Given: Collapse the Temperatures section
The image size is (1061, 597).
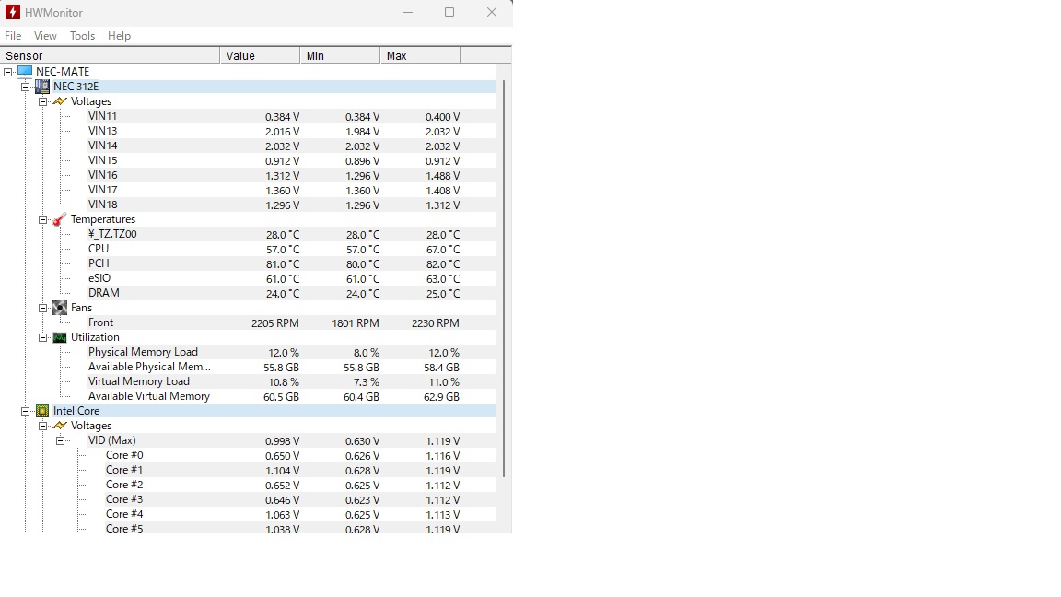Looking at the screenshot, I should click(x=43, y=219).
